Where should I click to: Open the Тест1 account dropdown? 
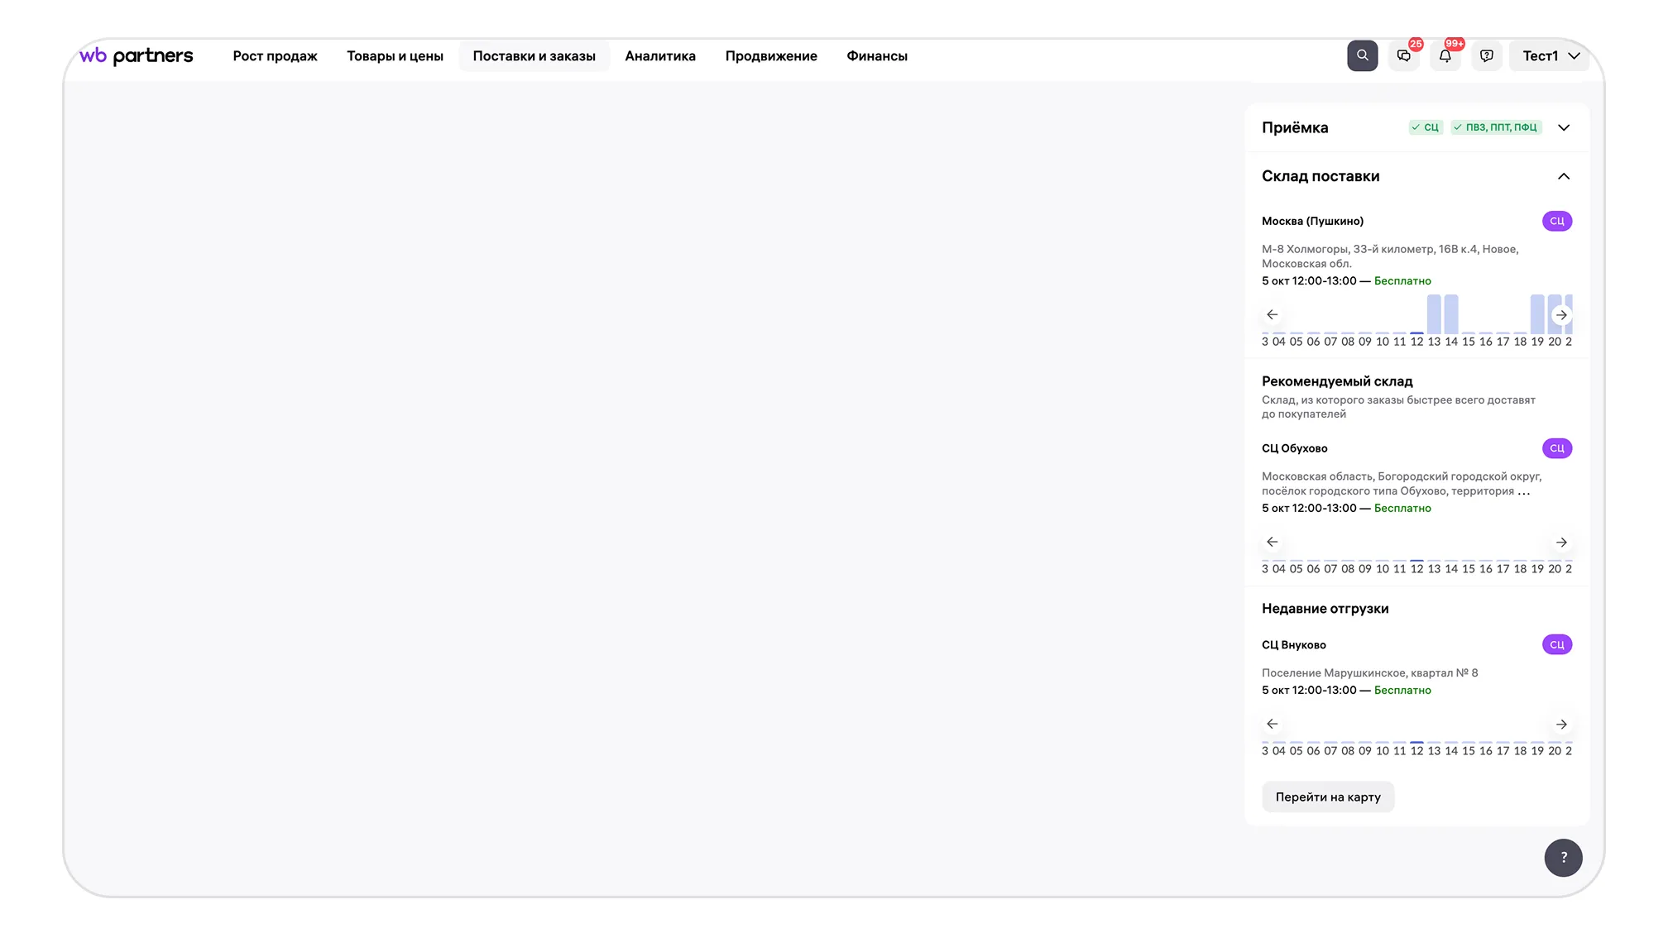click(x=1549, y=55)
